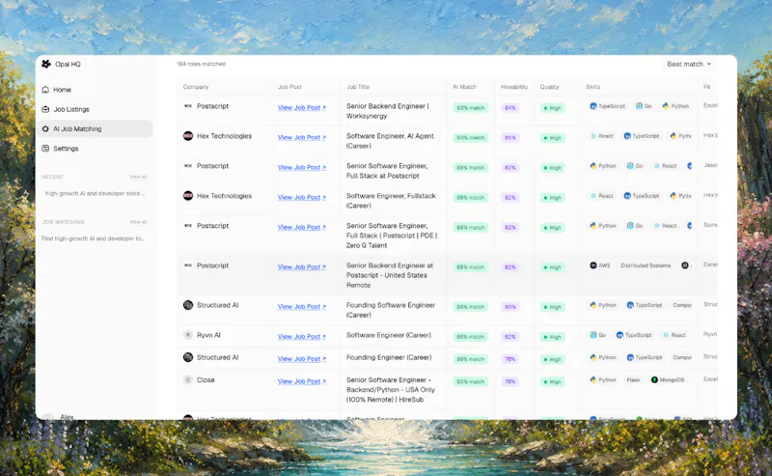
Task: Click React chip in Ryvn AI row
Action: [x=675, y=335]
